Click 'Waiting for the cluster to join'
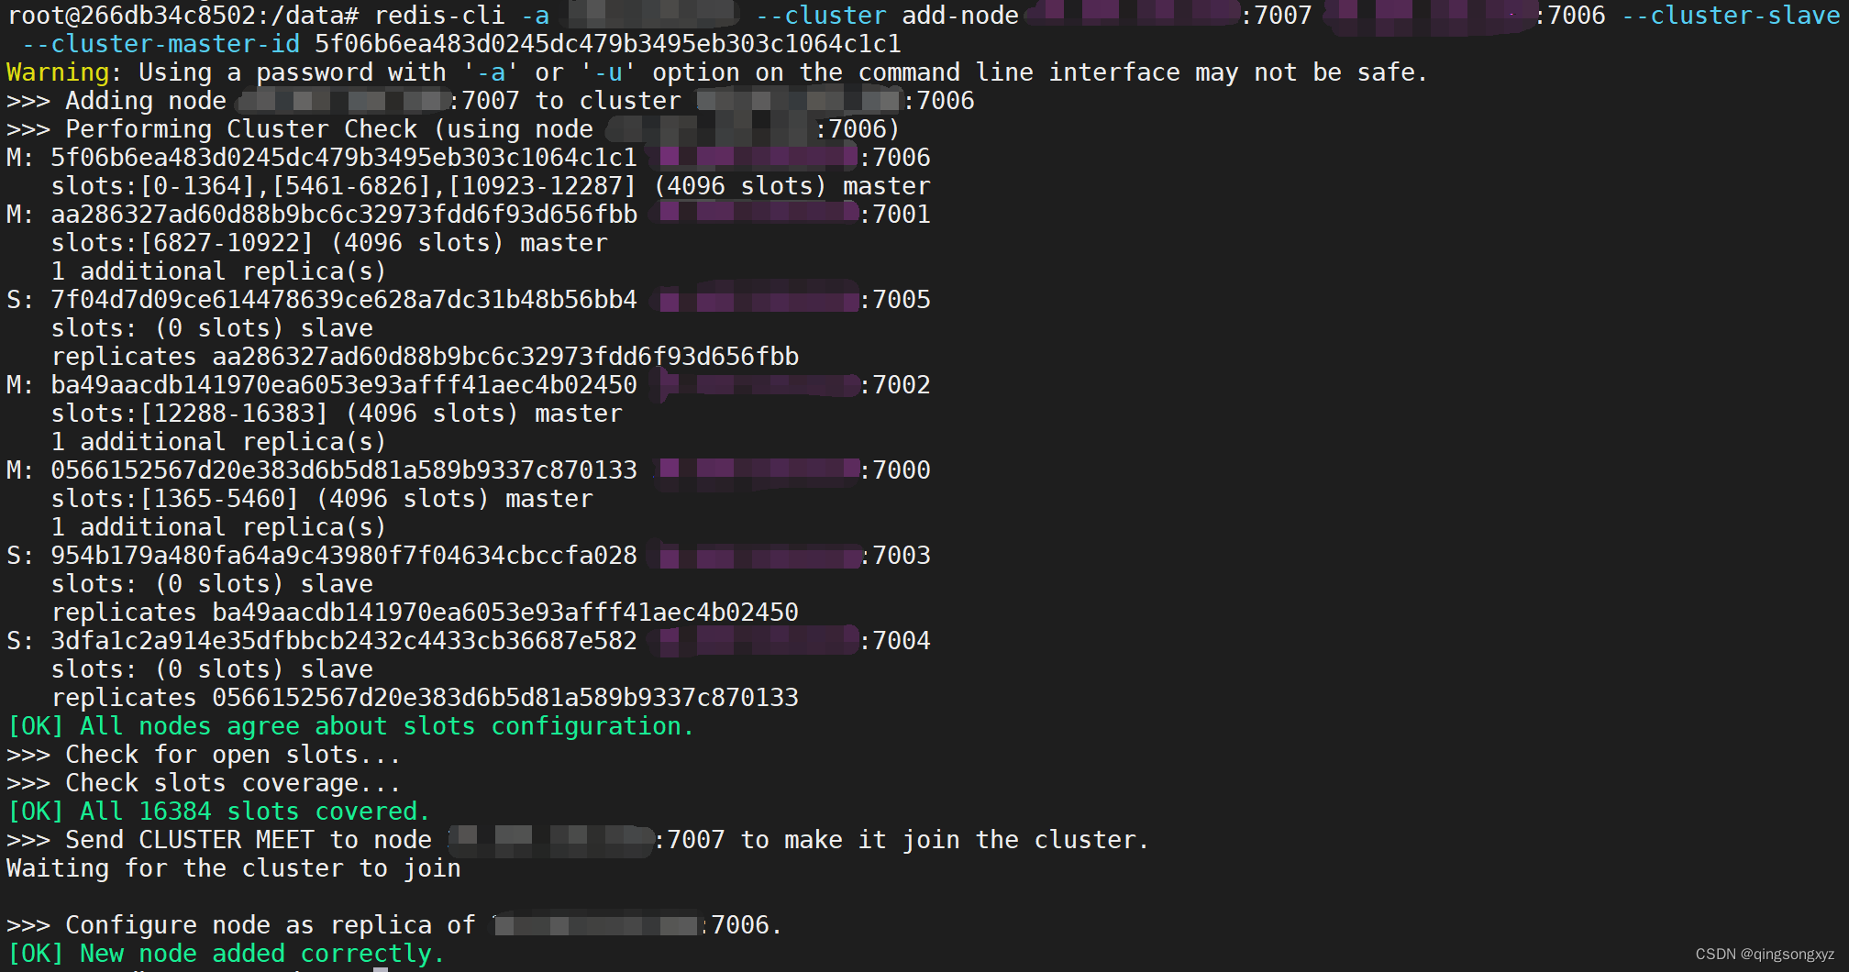Image resolution: width=1849 pixels, height=972 pixels. [234, 868]
